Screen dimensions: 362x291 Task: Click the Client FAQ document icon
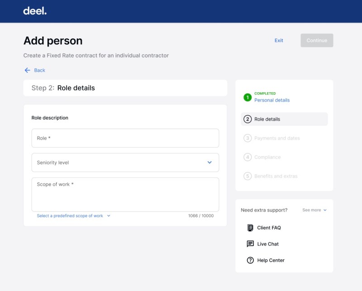coord(250,228)
